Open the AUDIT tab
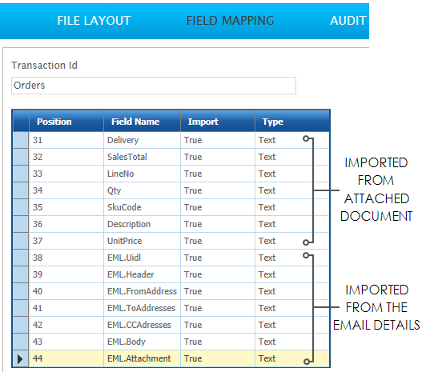The image size is (430, 372). [348, 21]
